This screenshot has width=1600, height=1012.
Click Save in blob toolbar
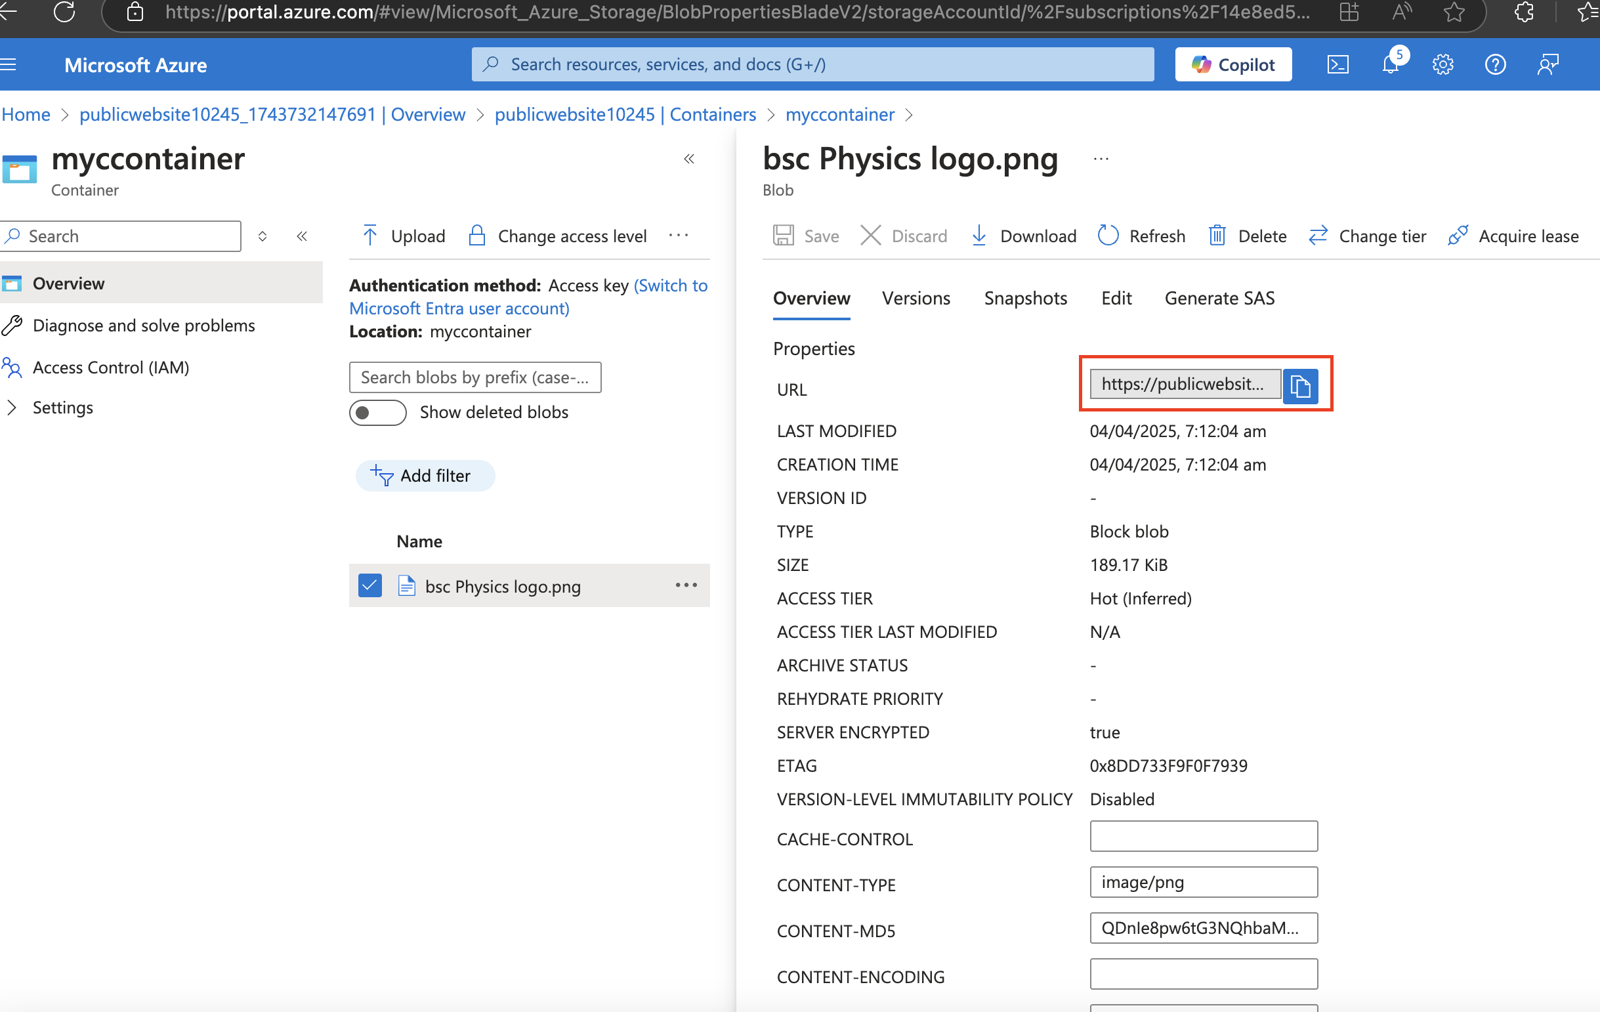[806, 236]
